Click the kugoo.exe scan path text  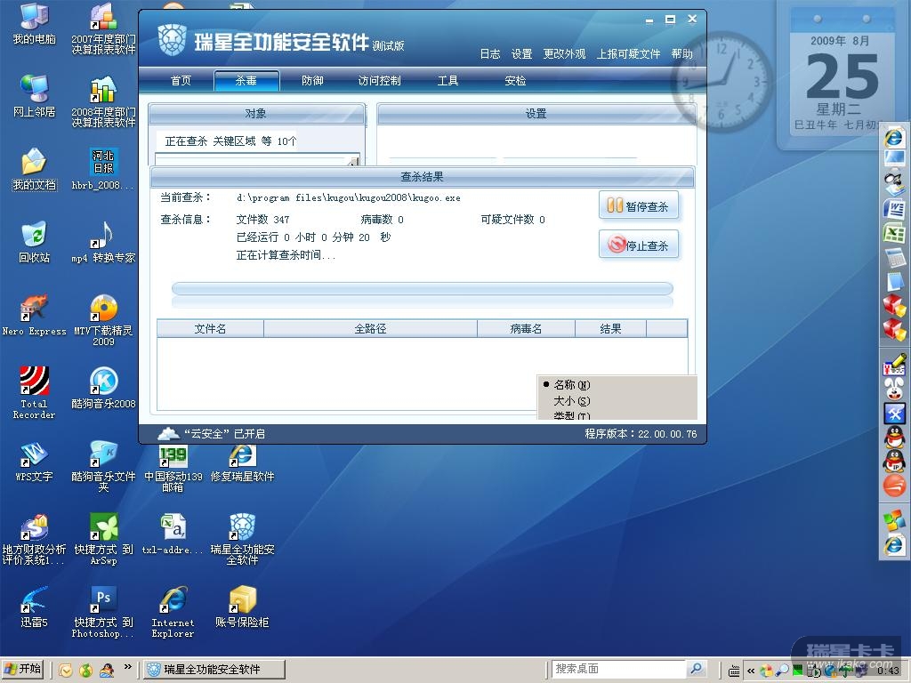pos(349,198)
